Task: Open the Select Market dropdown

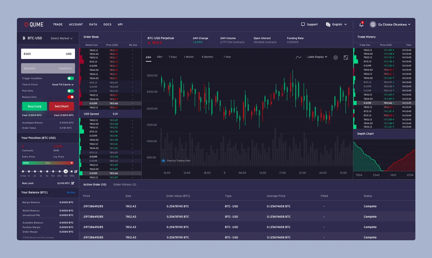Action: pyautogui.click(x=61, y=38)
